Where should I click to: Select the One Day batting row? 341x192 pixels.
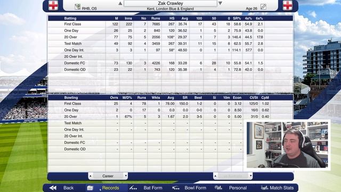click(170, 31)
